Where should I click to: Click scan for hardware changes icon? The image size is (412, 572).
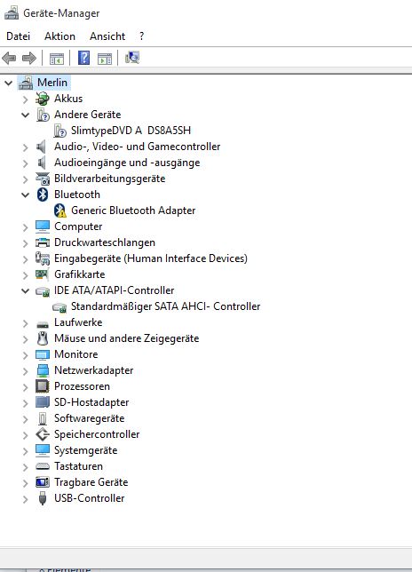click(x=132, y=58)
